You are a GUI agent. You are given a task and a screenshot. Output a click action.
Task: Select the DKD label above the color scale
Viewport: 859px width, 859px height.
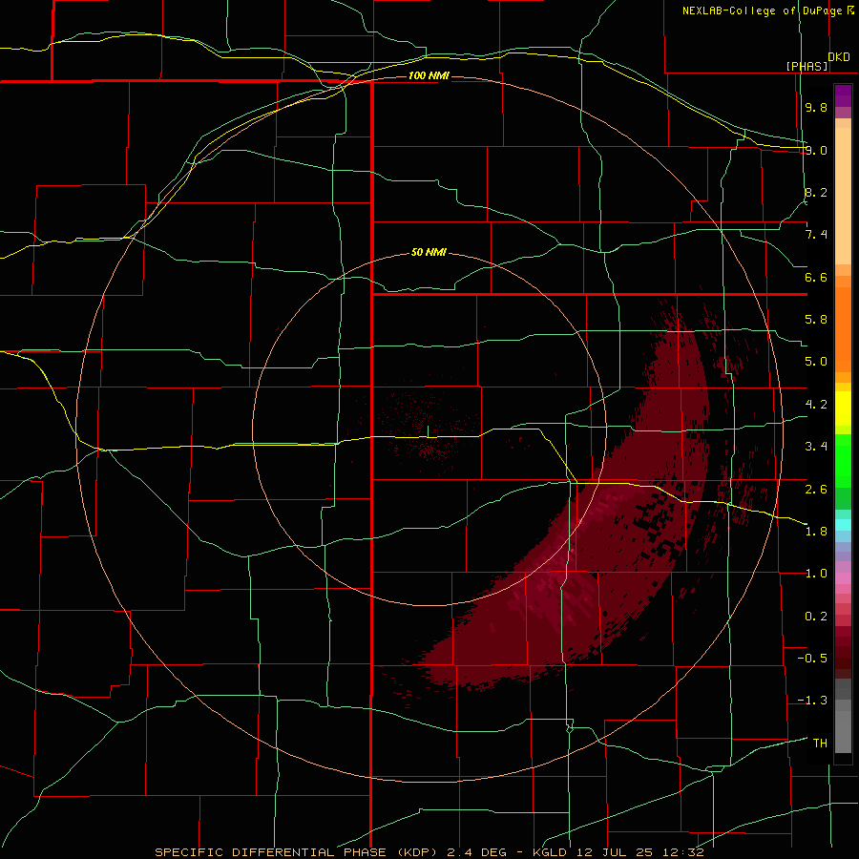point(839,57)
